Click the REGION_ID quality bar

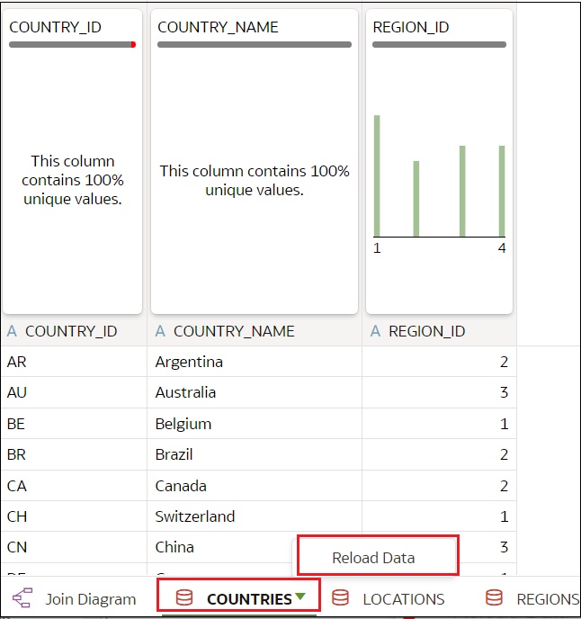tap(439, 45)
